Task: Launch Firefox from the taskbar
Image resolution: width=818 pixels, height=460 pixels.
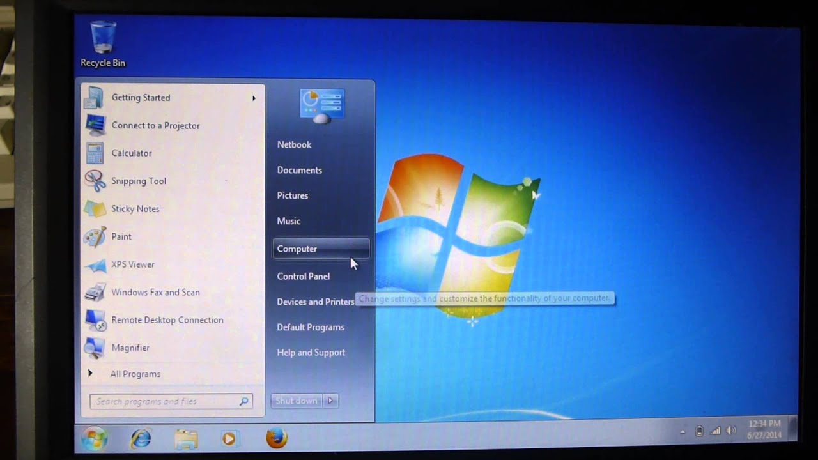Action: point(276,438)
